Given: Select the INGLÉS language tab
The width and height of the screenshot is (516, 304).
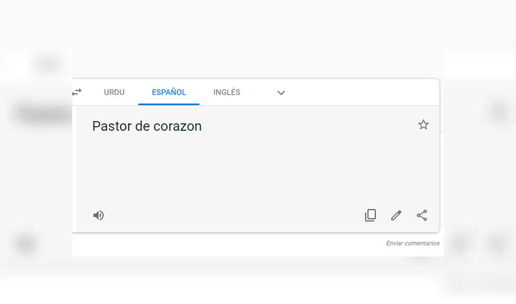Looking at the screenshot, I should 226,92.
